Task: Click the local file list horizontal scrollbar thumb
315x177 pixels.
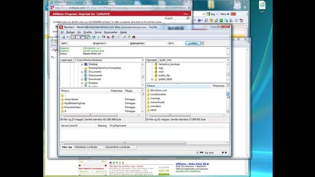Action: [91, 115]
